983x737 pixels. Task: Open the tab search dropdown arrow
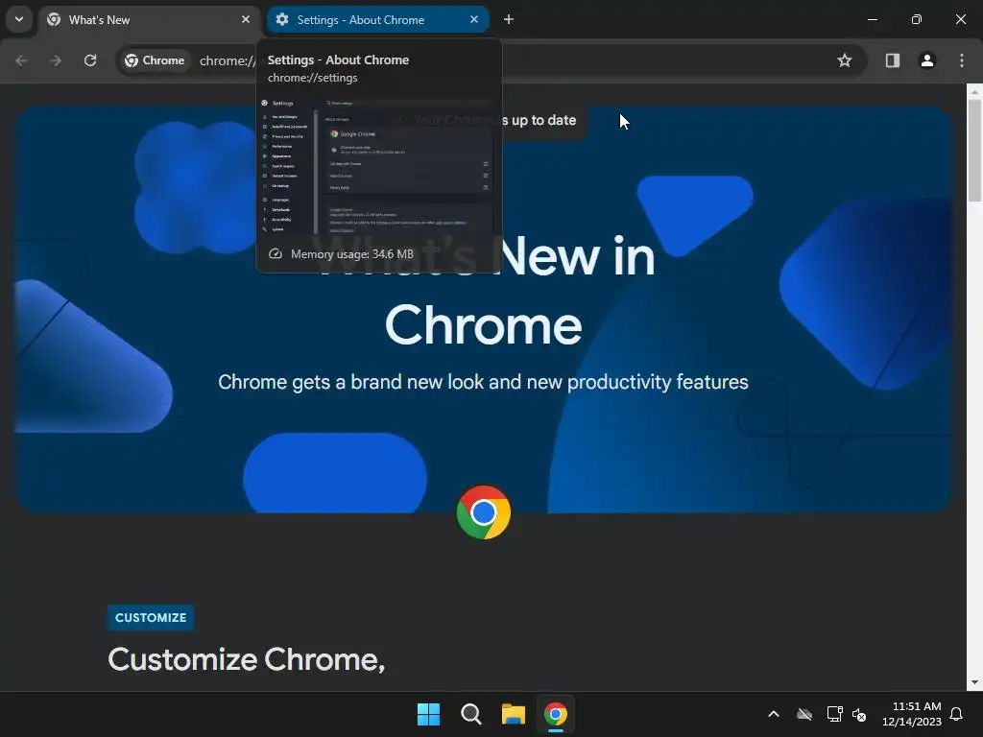tap(19, 19)
